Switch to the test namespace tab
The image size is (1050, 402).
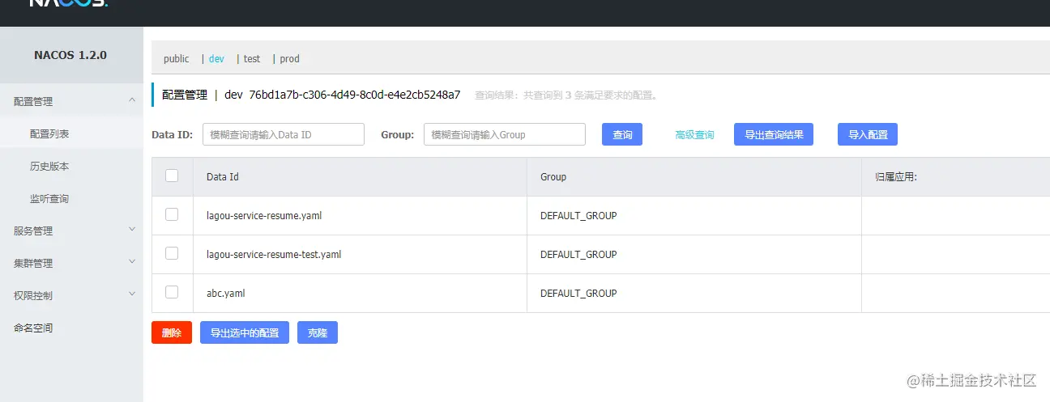pyautogui.click(x=252, y=59)
